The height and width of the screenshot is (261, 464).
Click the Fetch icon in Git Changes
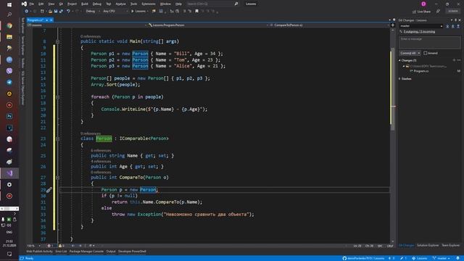pos(447,26)
